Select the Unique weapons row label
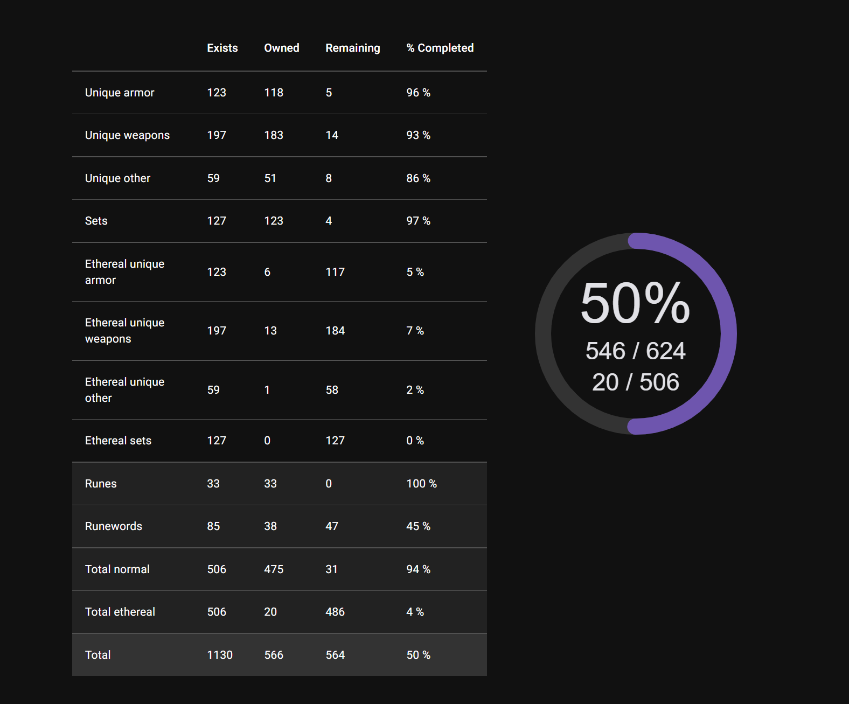The image size is (849, 704). click(x=127, y=135)
